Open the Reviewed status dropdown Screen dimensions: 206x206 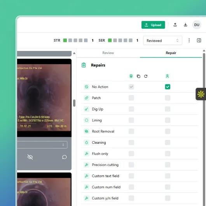click(x=162, y=40)
